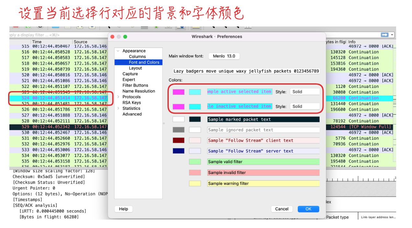The image size is (412, 228).
Task: Click Sample marked packet text preview
Action: click(263, 119)
